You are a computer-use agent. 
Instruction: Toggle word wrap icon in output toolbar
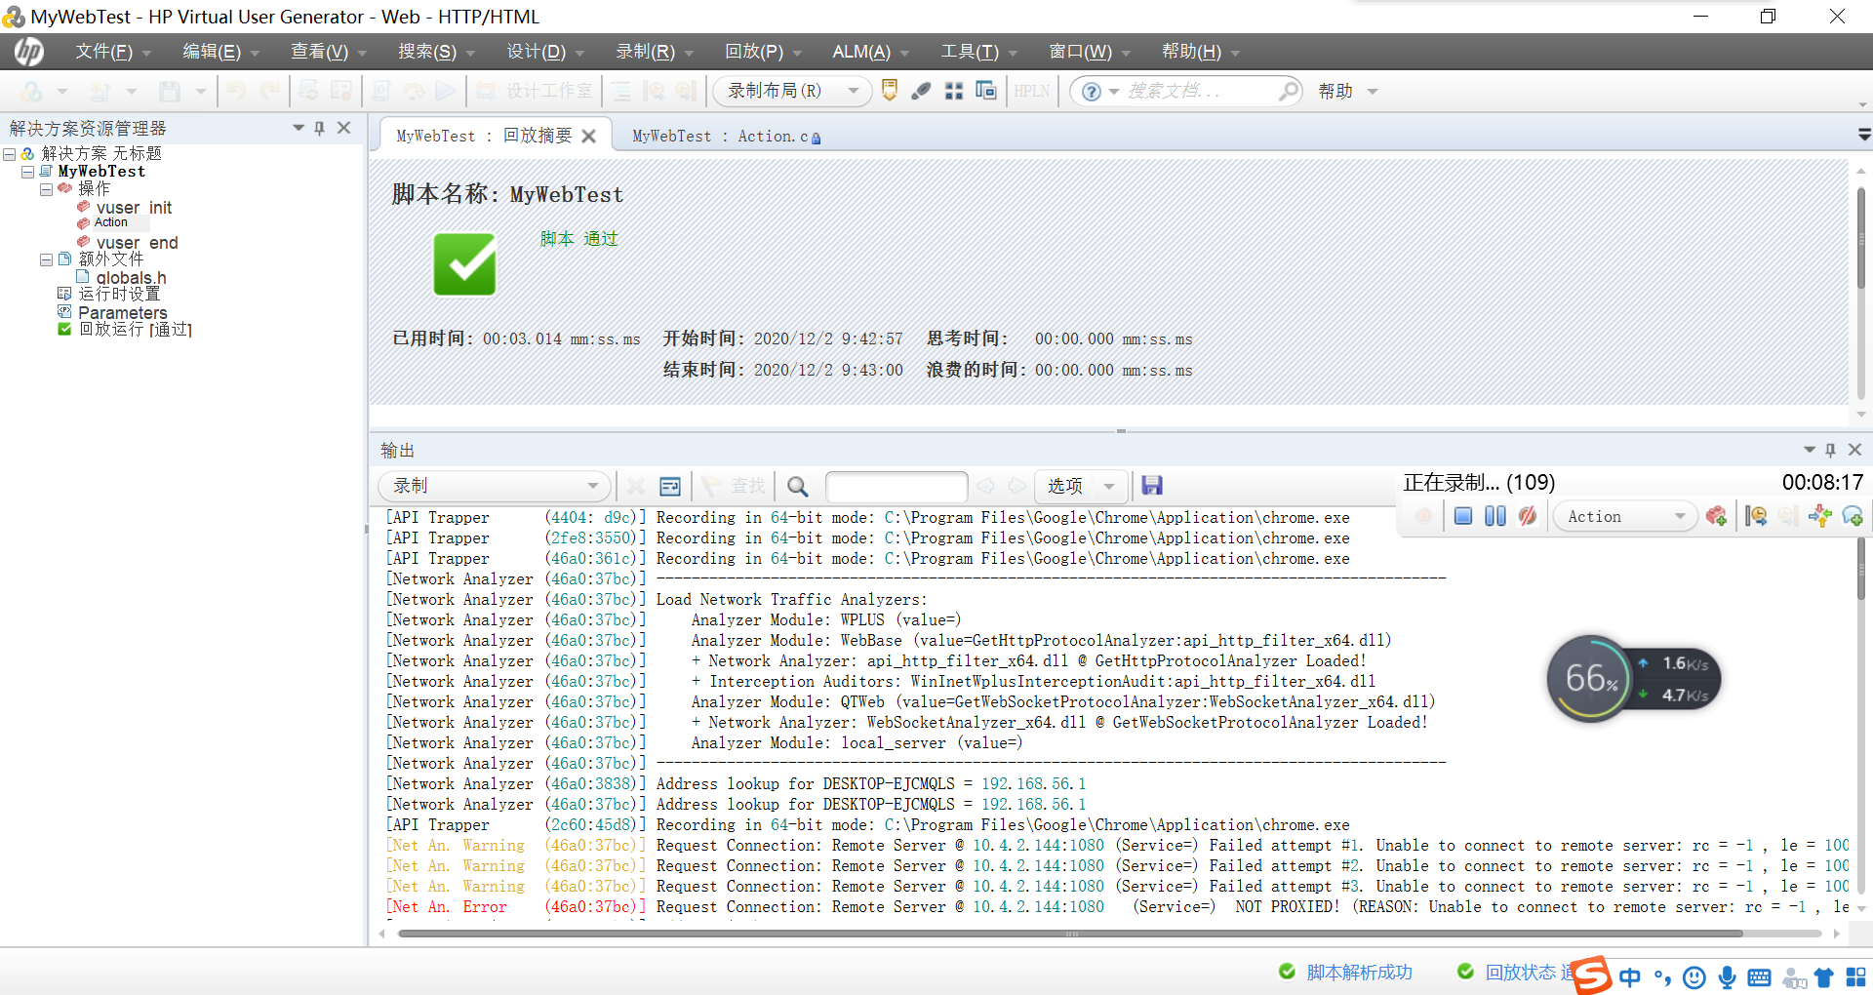click(670, 486)
